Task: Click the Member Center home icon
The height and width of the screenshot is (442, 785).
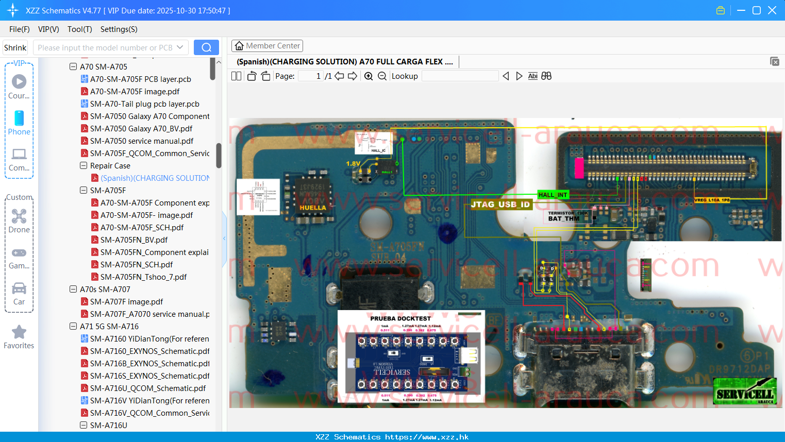Action: (239, 46)
